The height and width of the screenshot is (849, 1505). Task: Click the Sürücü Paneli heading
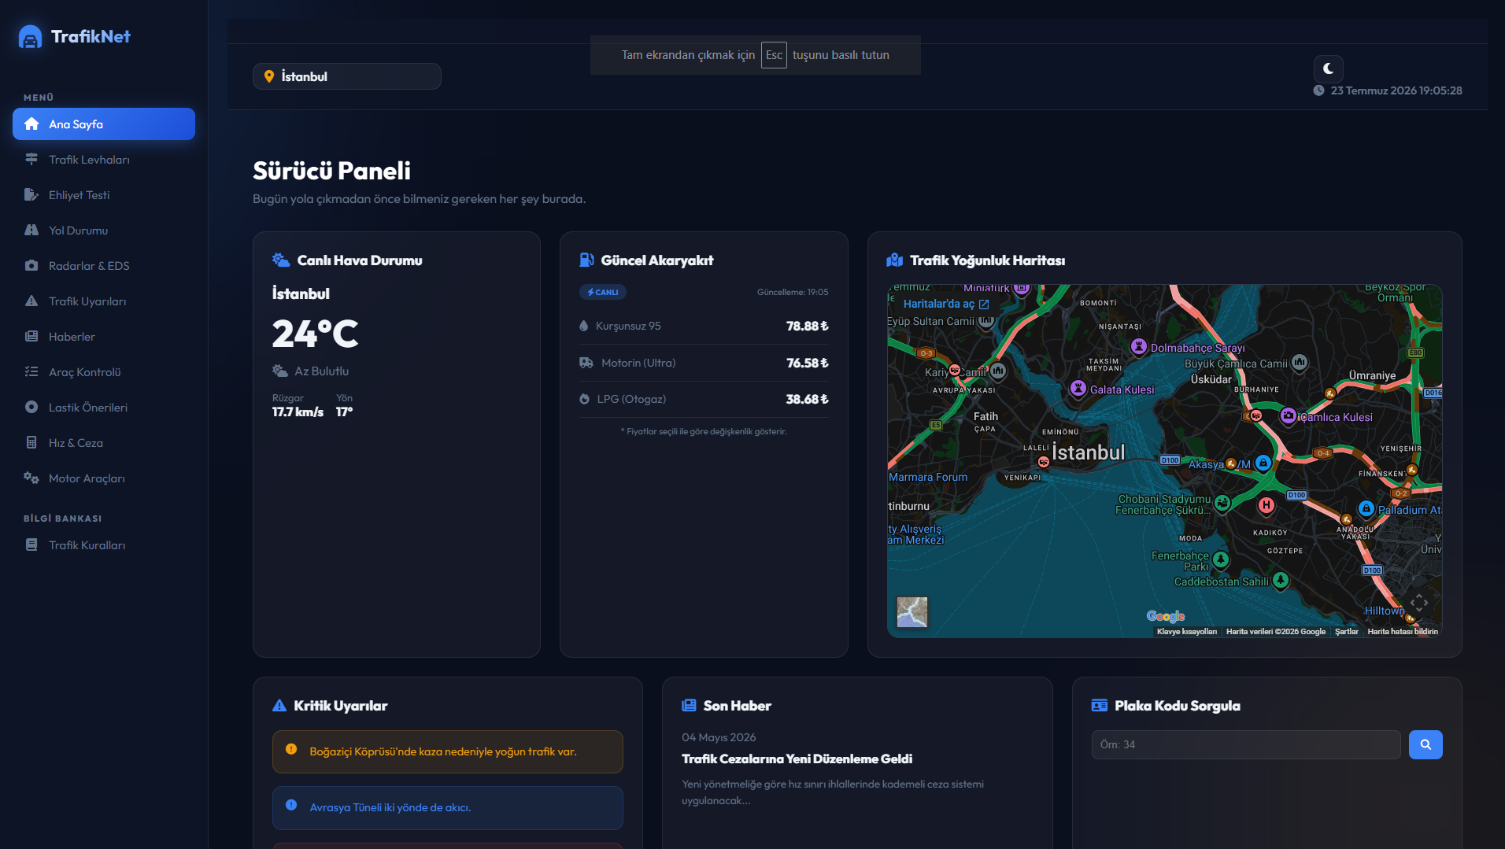tap(331, 171)
